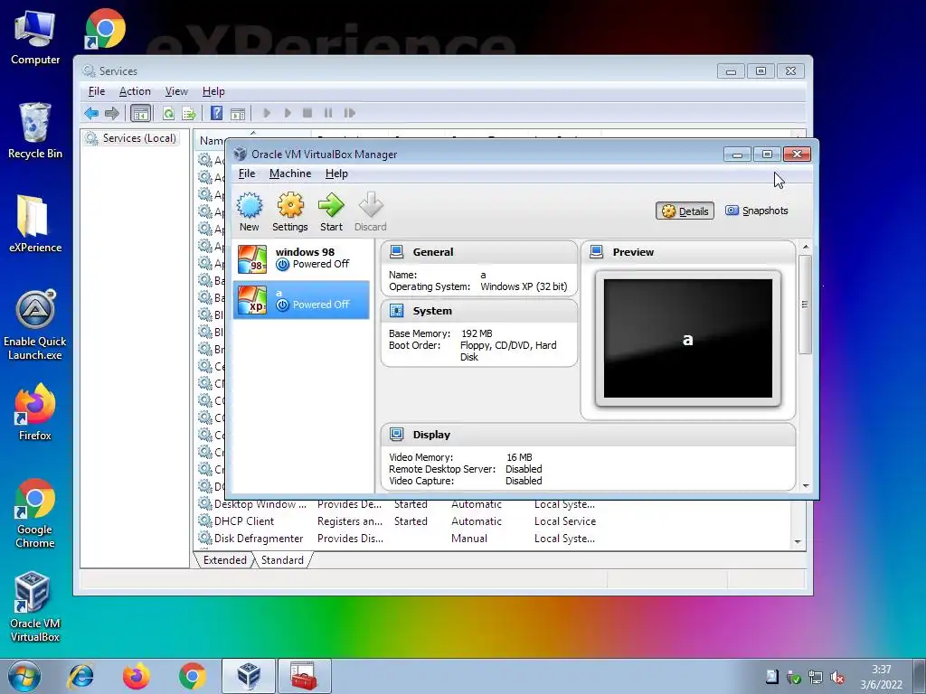Click the Discard toolbar icon
This screenshot has height=694, width=926.
tap(370, 211)
